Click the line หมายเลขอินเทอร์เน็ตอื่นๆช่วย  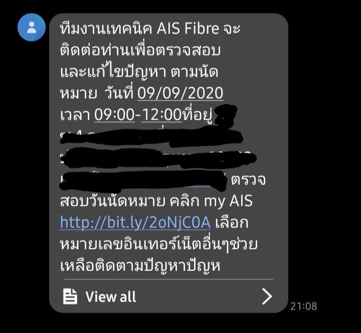coord(158,243)
